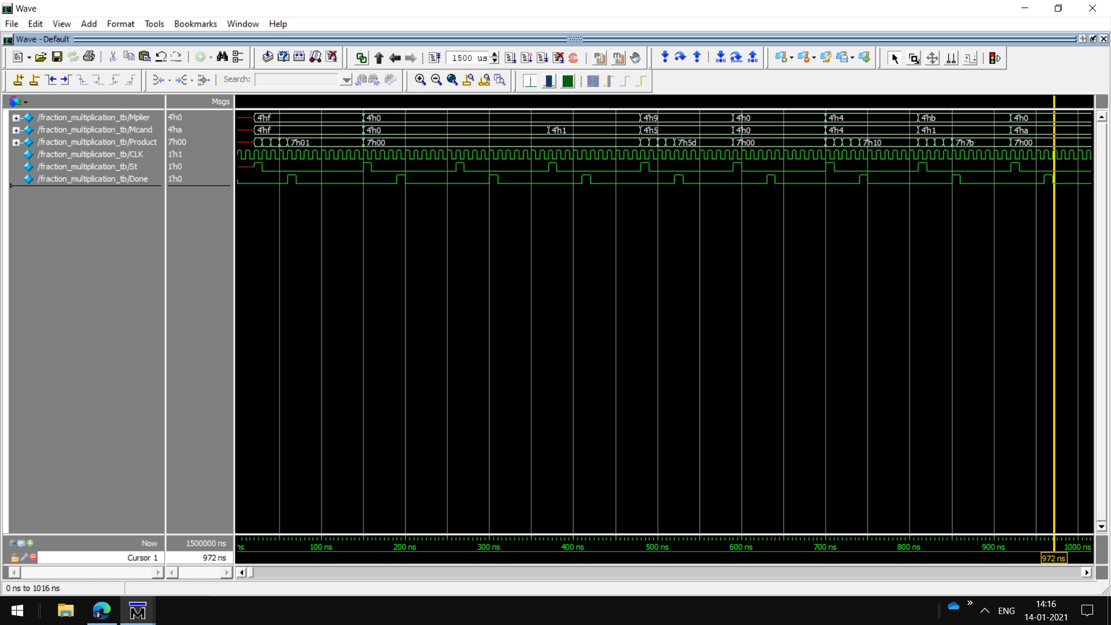Viewport: 1111px width, 625px height.
Task: Open File Explorer from the taskbar
Action: (65, 611)
